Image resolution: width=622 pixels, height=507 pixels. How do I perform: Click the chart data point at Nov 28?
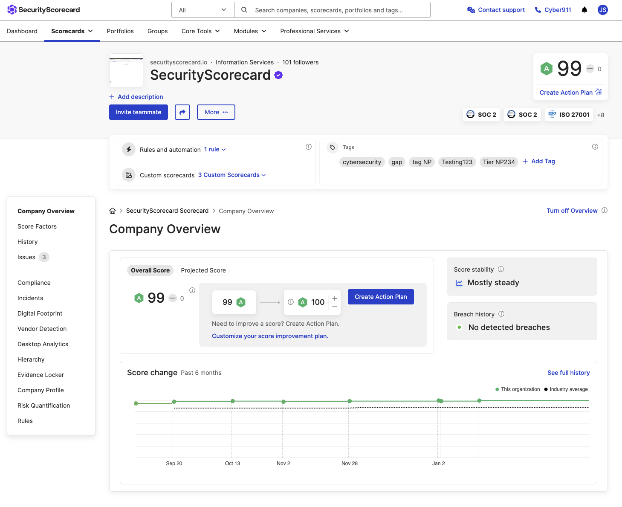click(x=350, y=401)
